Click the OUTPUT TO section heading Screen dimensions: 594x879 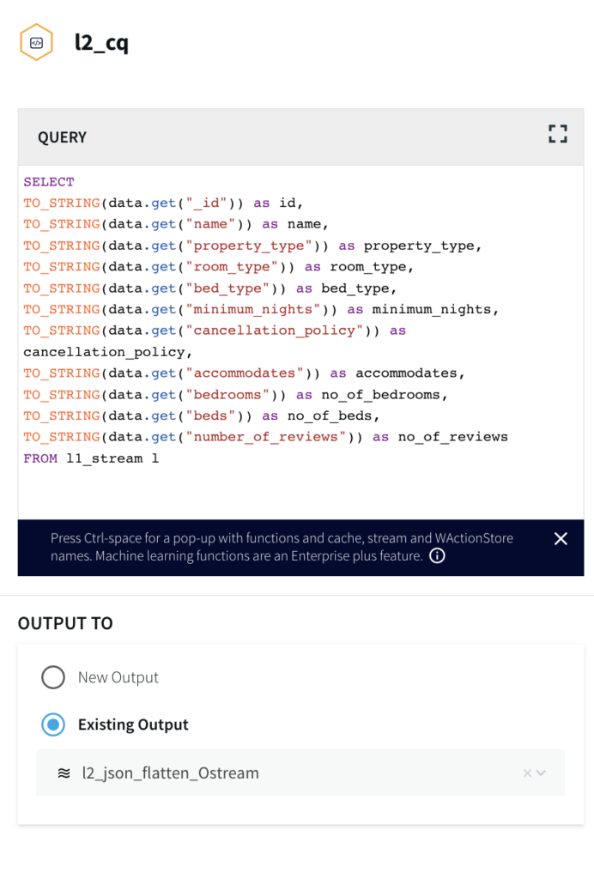(x=65, y=623)
